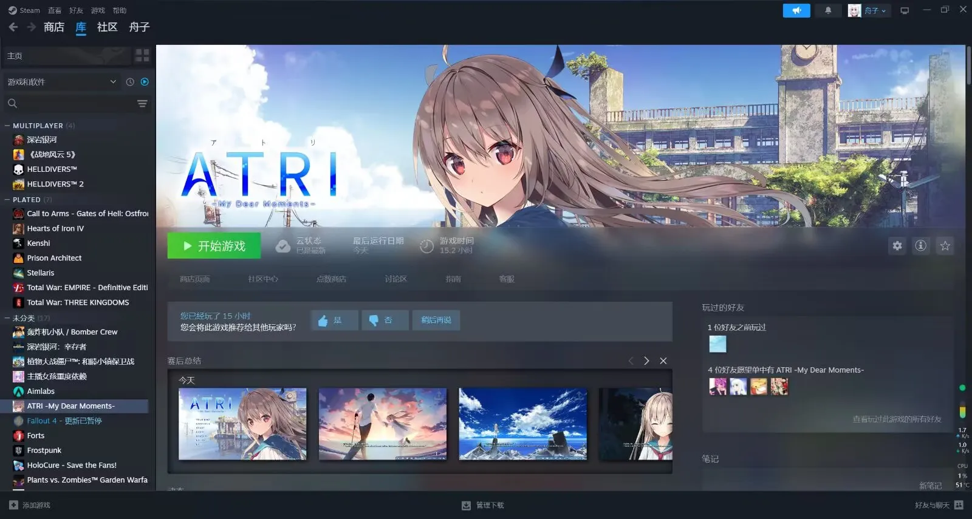Switch to grid collections view icon

(x=142, y=56)
